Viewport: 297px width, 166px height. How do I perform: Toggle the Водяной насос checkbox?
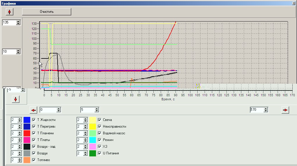[99, 133]
